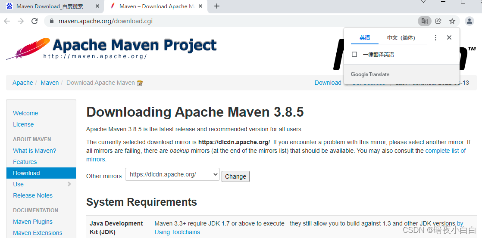Image resolution: width=482 pixels, height=238 pixels.
Task: Open the Features sidebar link
Action: point(25,162)
